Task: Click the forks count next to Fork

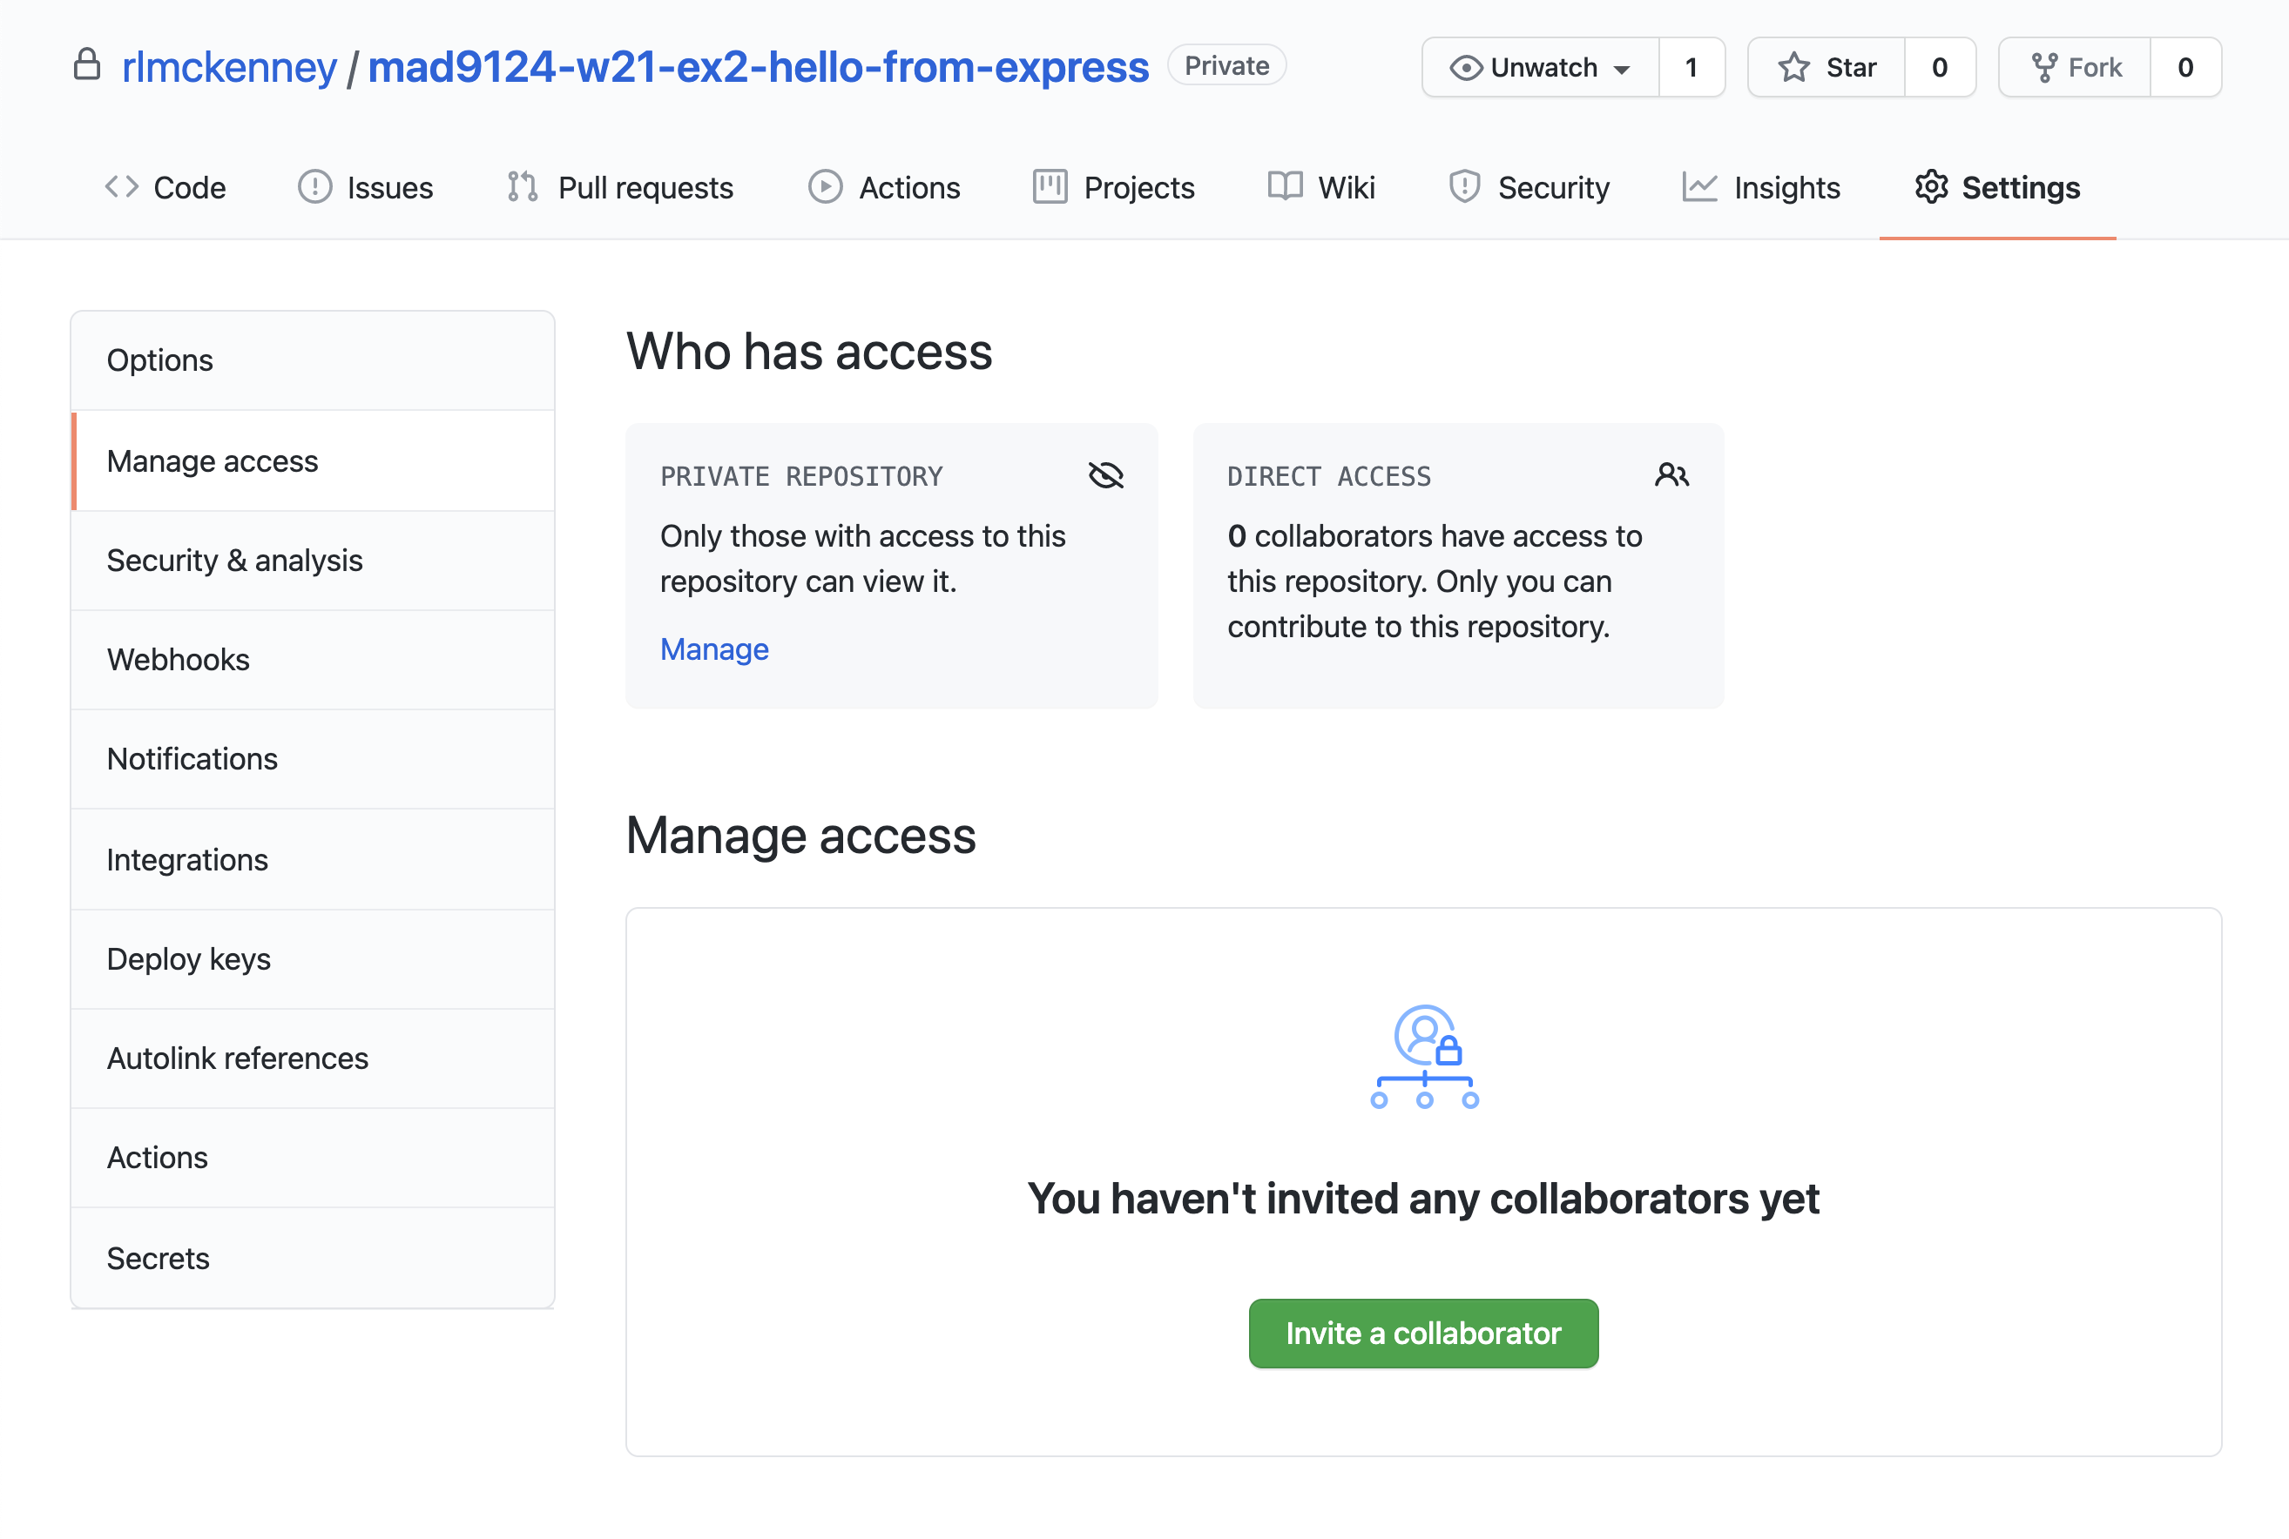Action: (x=2186, y=68)
